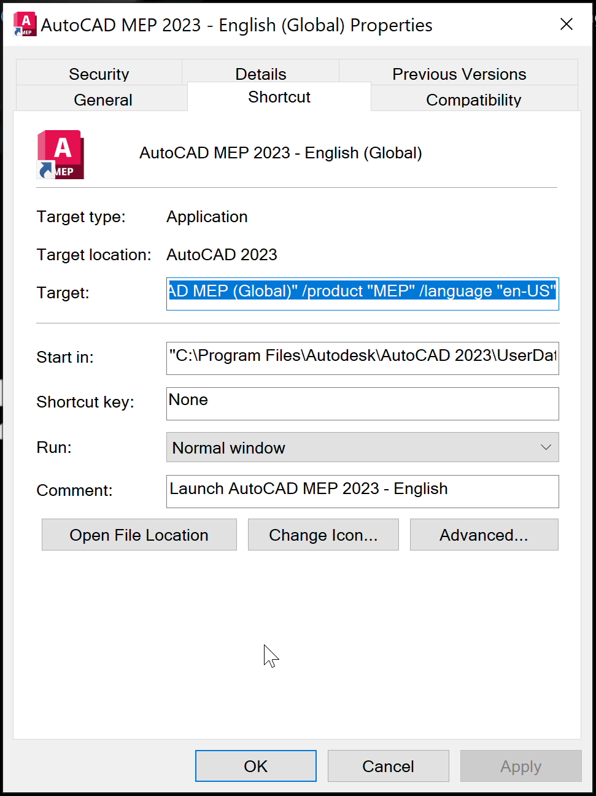This screenshot has width=596, height=796.
Task: Click the Change Icon button
Action: (x=323, y=535)
